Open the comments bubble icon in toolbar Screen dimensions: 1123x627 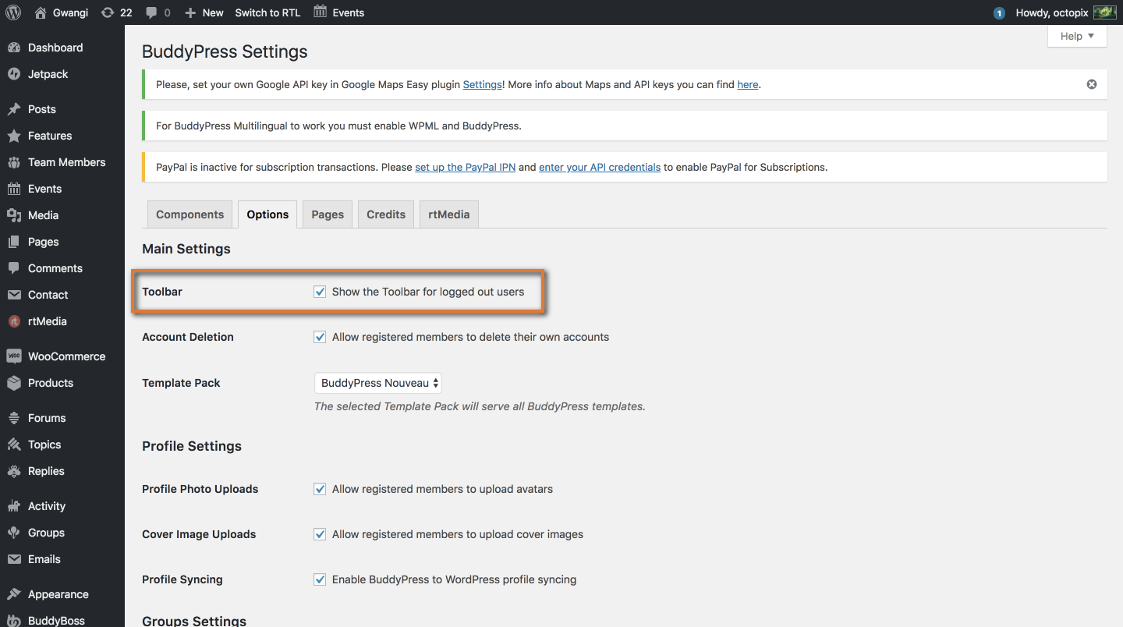click(151, 13)
